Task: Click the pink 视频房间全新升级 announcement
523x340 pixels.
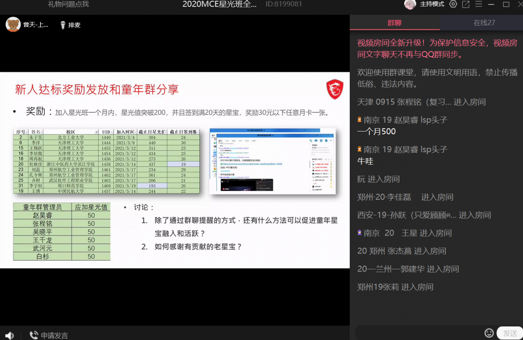Action: click(x=437, y=49)
